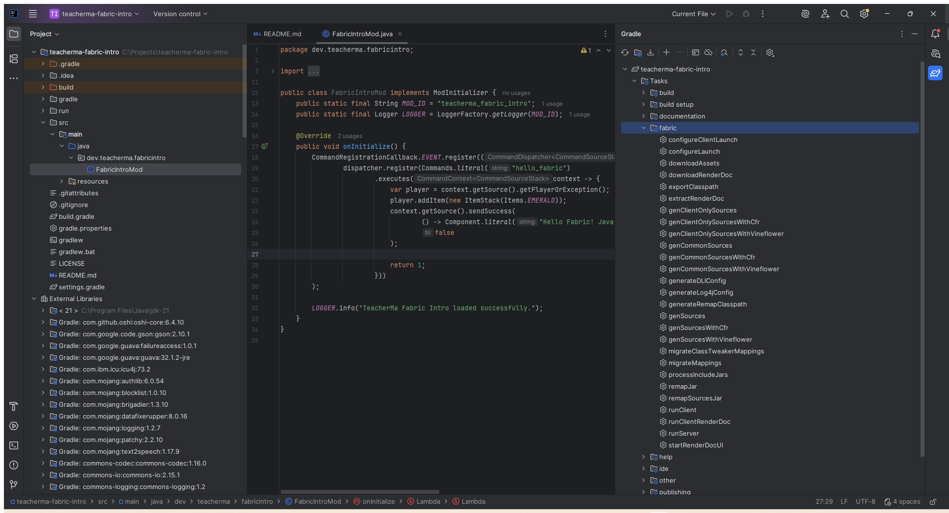Screen dimensions: 949x513
Task: Open the Terminal tool window
Action: [14, 445]
